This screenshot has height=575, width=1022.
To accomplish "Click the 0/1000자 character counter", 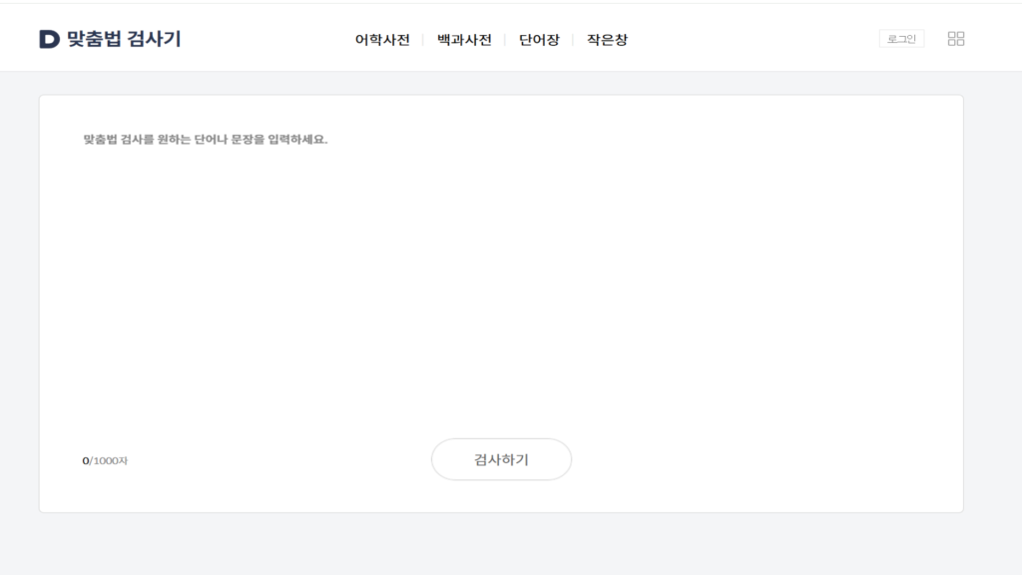I will pyautogui.click(x=105, y=460).
